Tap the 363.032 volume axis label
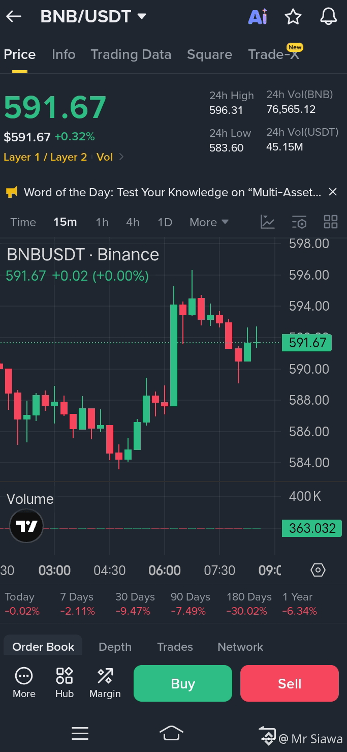This screenshot has height=752, width=347. (x=312, y=528)
